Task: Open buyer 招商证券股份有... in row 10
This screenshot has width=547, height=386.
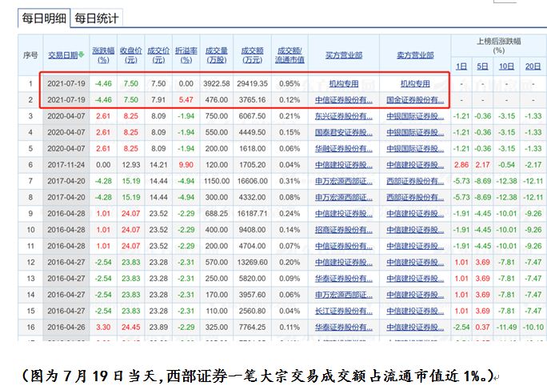Action: 344,230
